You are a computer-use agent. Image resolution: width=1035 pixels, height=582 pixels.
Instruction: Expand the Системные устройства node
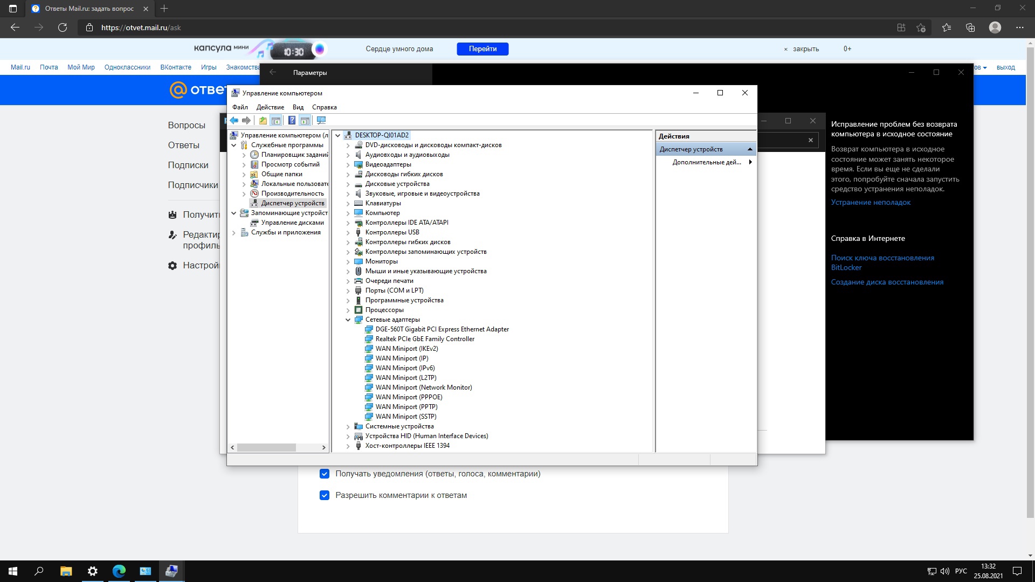(x=348, y=426)
